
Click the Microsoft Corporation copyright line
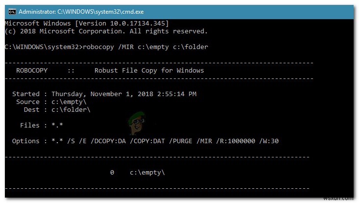[106, 31]
